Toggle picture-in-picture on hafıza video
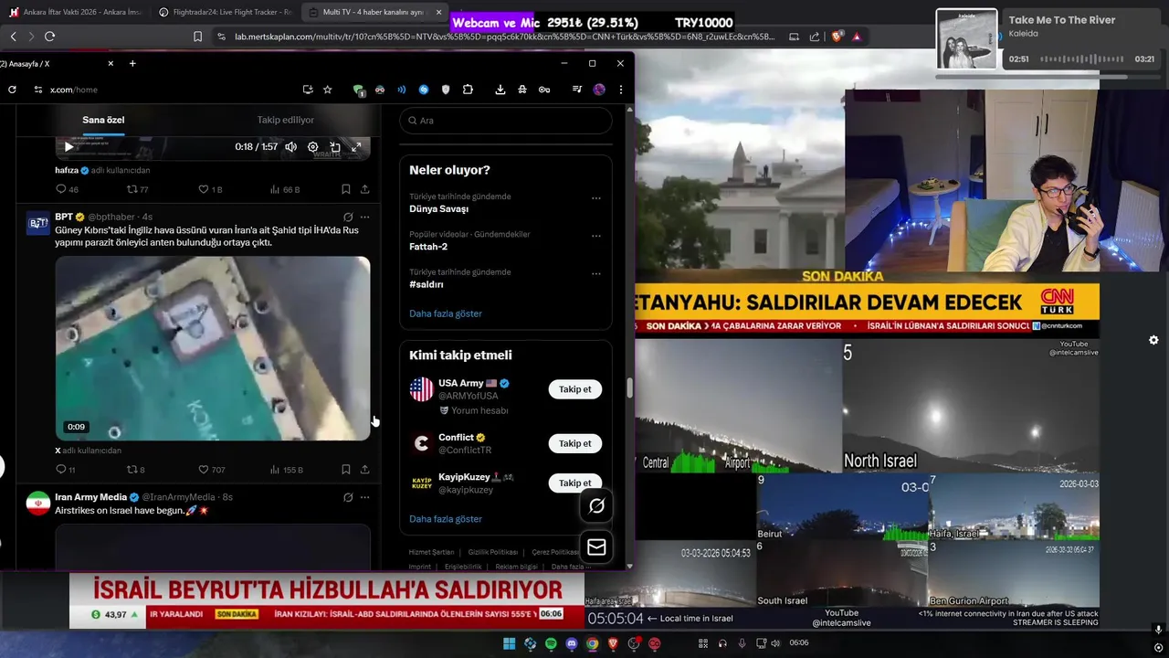The height and width of the screenshot is (658, 1169). click(x=335, y=147)
